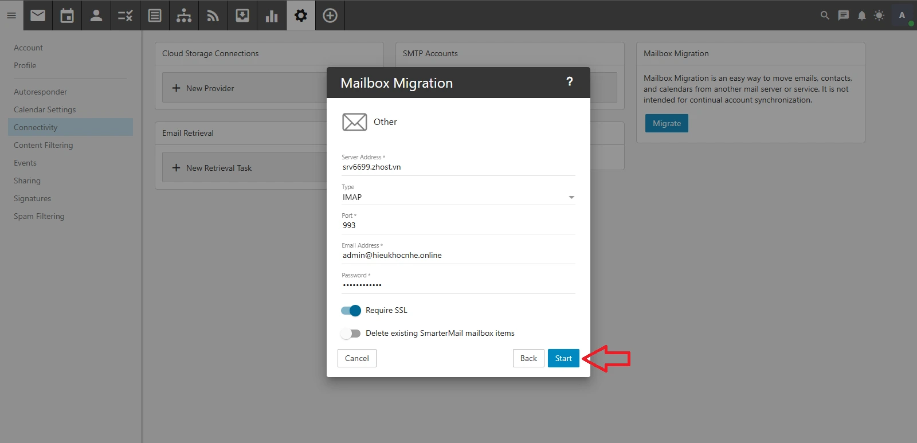The width and height of the screenshot is (917, 443).
Task: Open the Calendar icon in top toolbar
Action: [x=67, y=15]
